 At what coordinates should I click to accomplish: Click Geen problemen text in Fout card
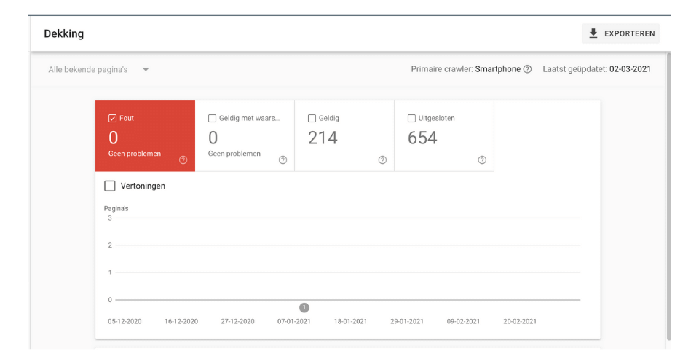[135, 154]
